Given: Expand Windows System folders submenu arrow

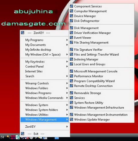Looking at the screenshot, I should (67, 110).
